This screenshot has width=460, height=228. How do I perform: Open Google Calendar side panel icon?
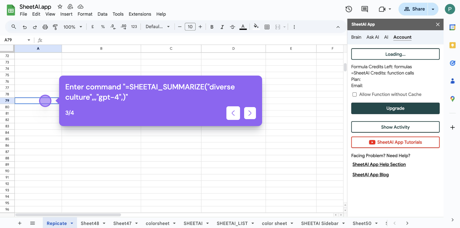point(453,27)
